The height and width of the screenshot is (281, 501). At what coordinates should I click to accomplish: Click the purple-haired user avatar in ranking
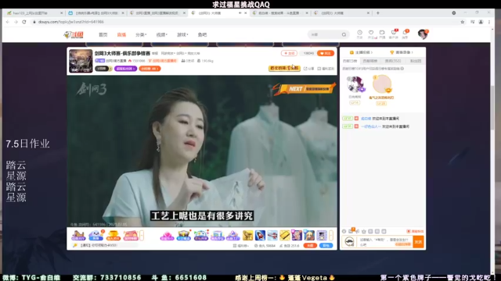tap(355, 85)
